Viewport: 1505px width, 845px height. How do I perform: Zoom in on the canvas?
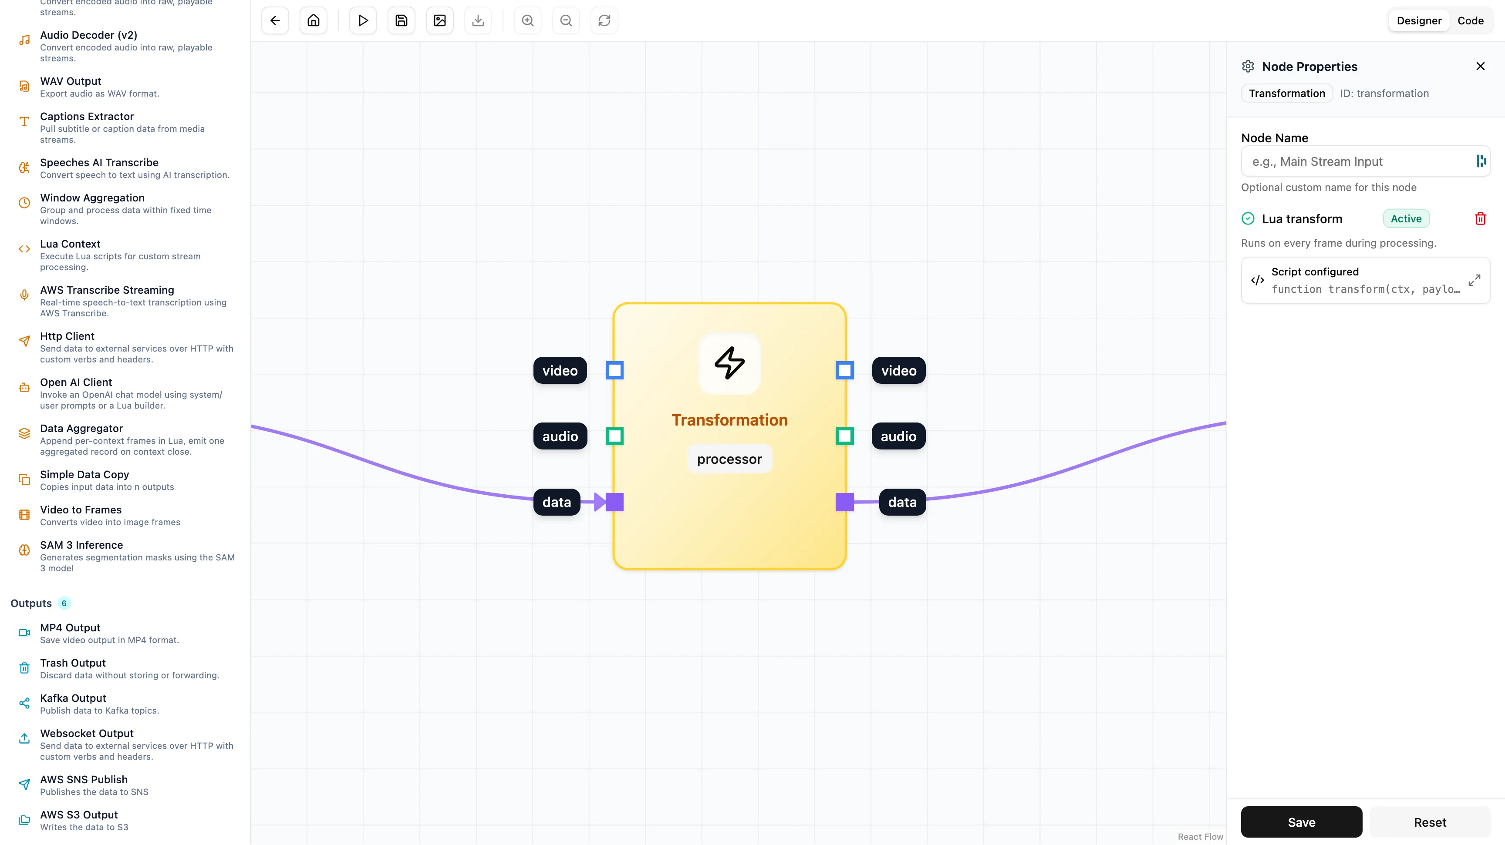point(527,20)
